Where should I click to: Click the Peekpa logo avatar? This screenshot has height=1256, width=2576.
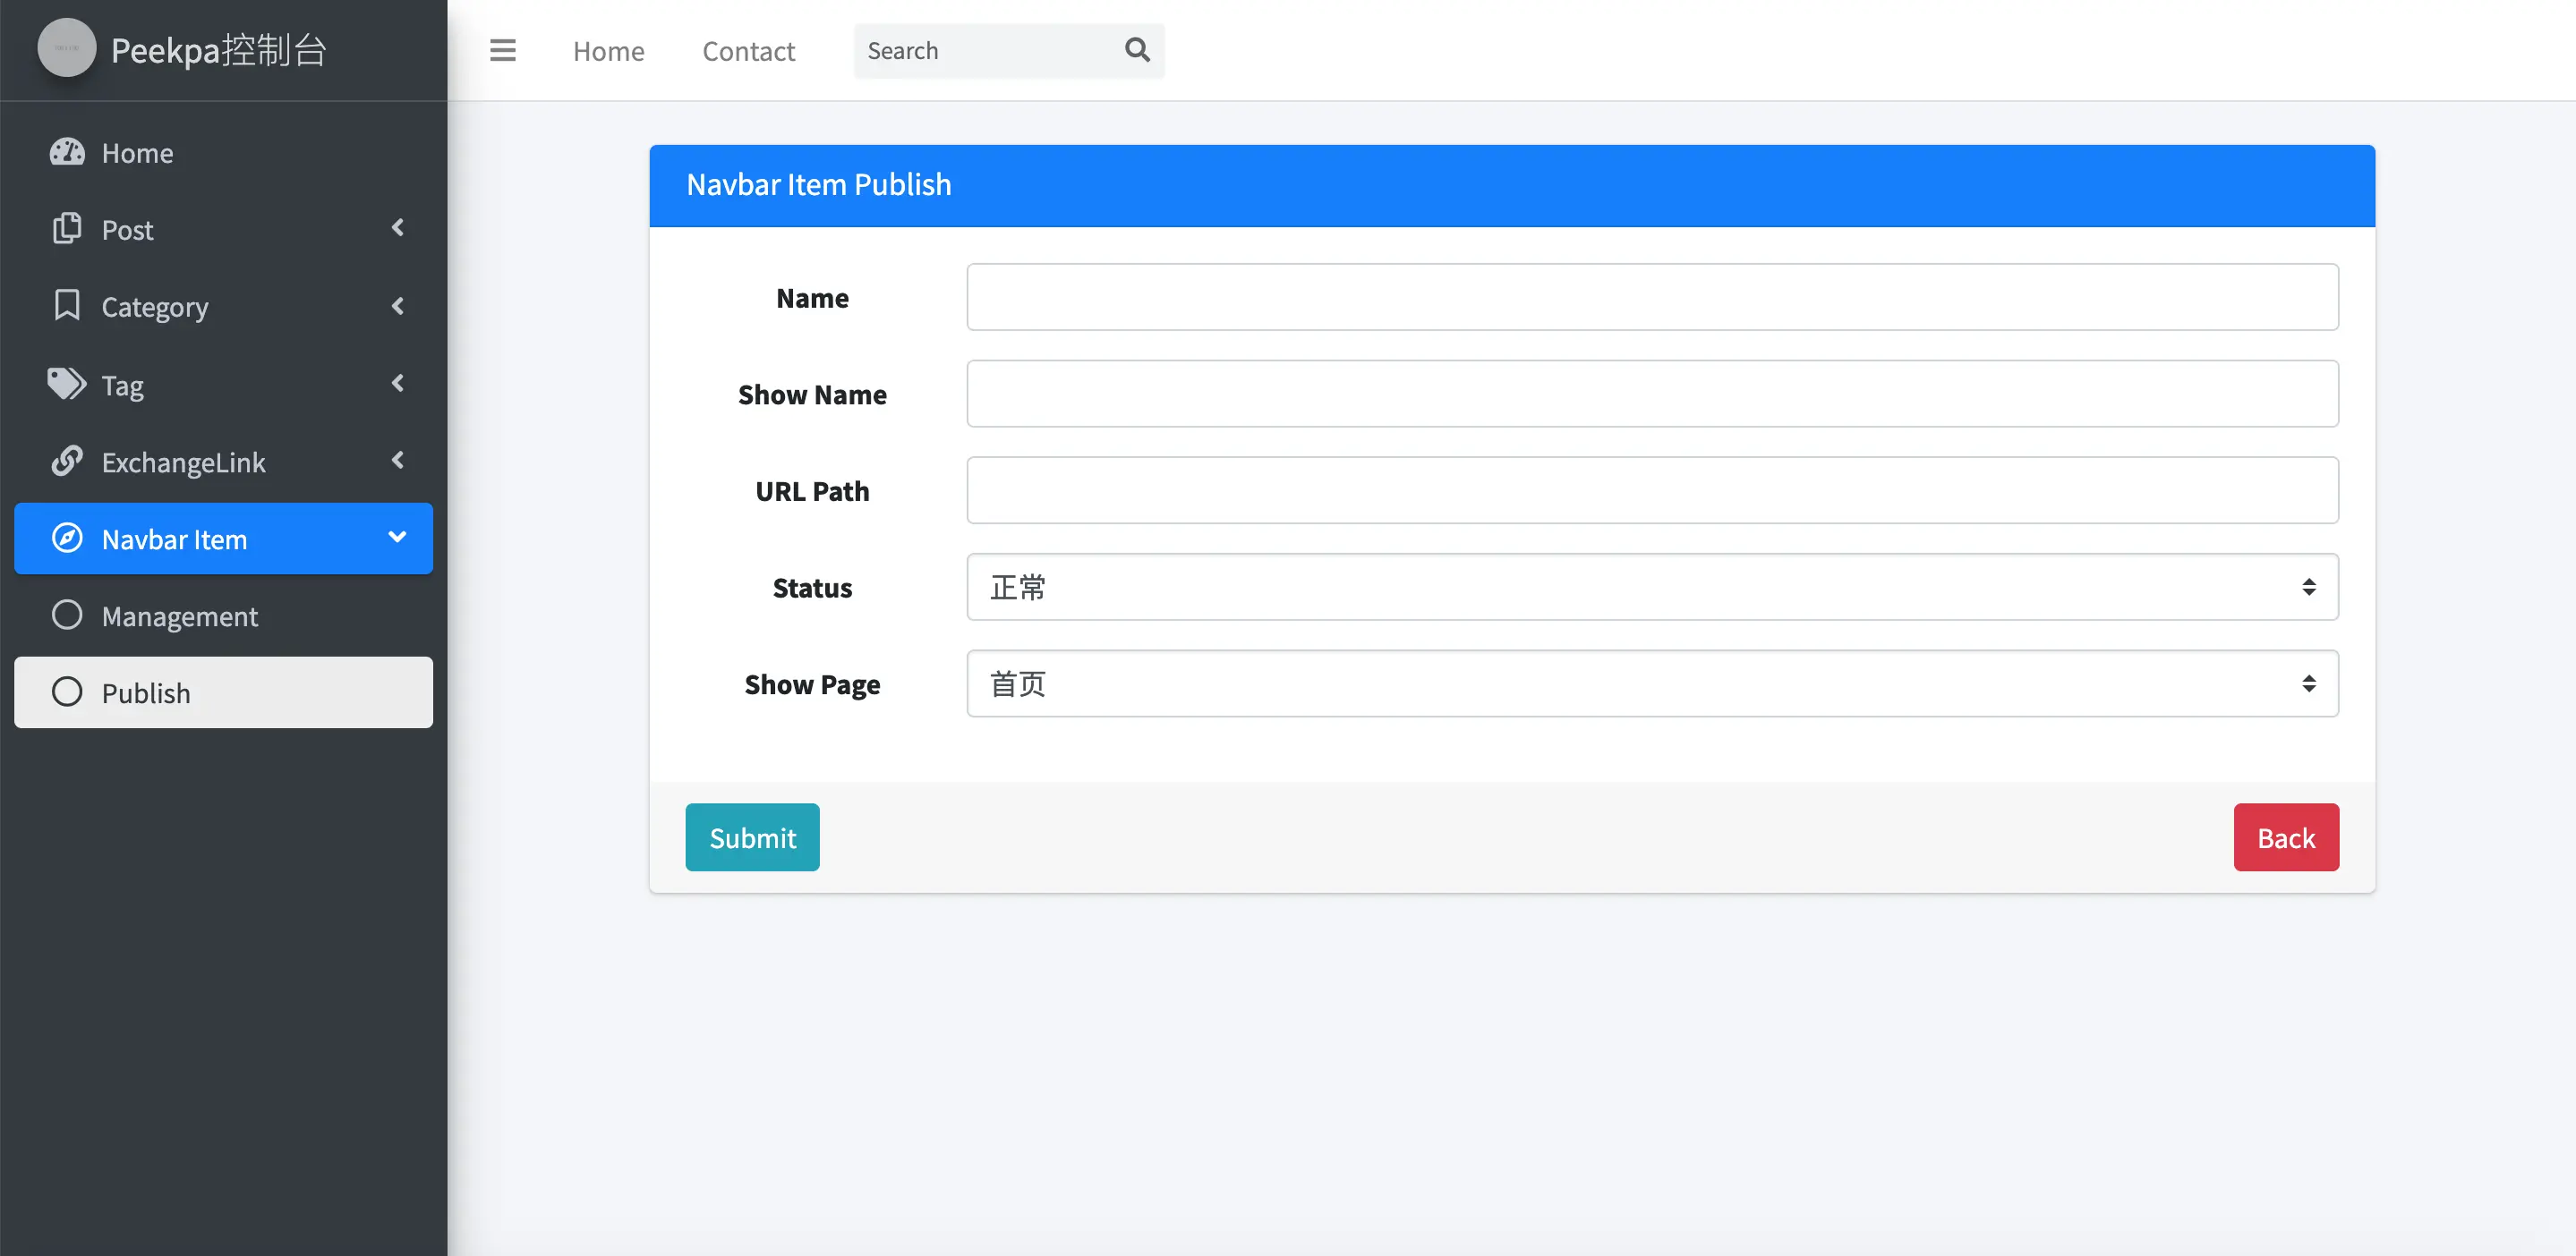pyautogui.click(x=66, y=48)
